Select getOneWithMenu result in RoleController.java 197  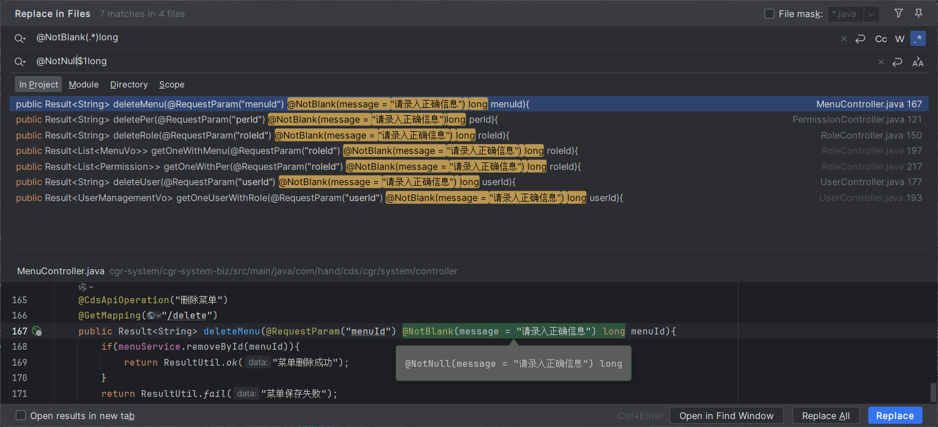469,151
